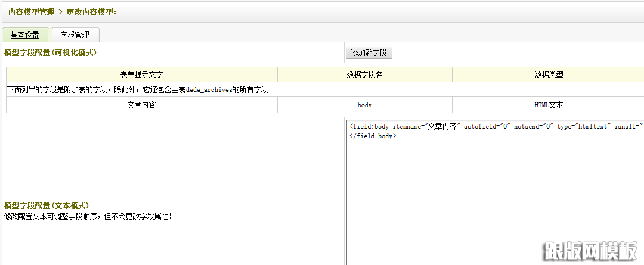Select the 文章内容 table cell
The height and width of the screenshot is (265, 644).
pos(142,105)
